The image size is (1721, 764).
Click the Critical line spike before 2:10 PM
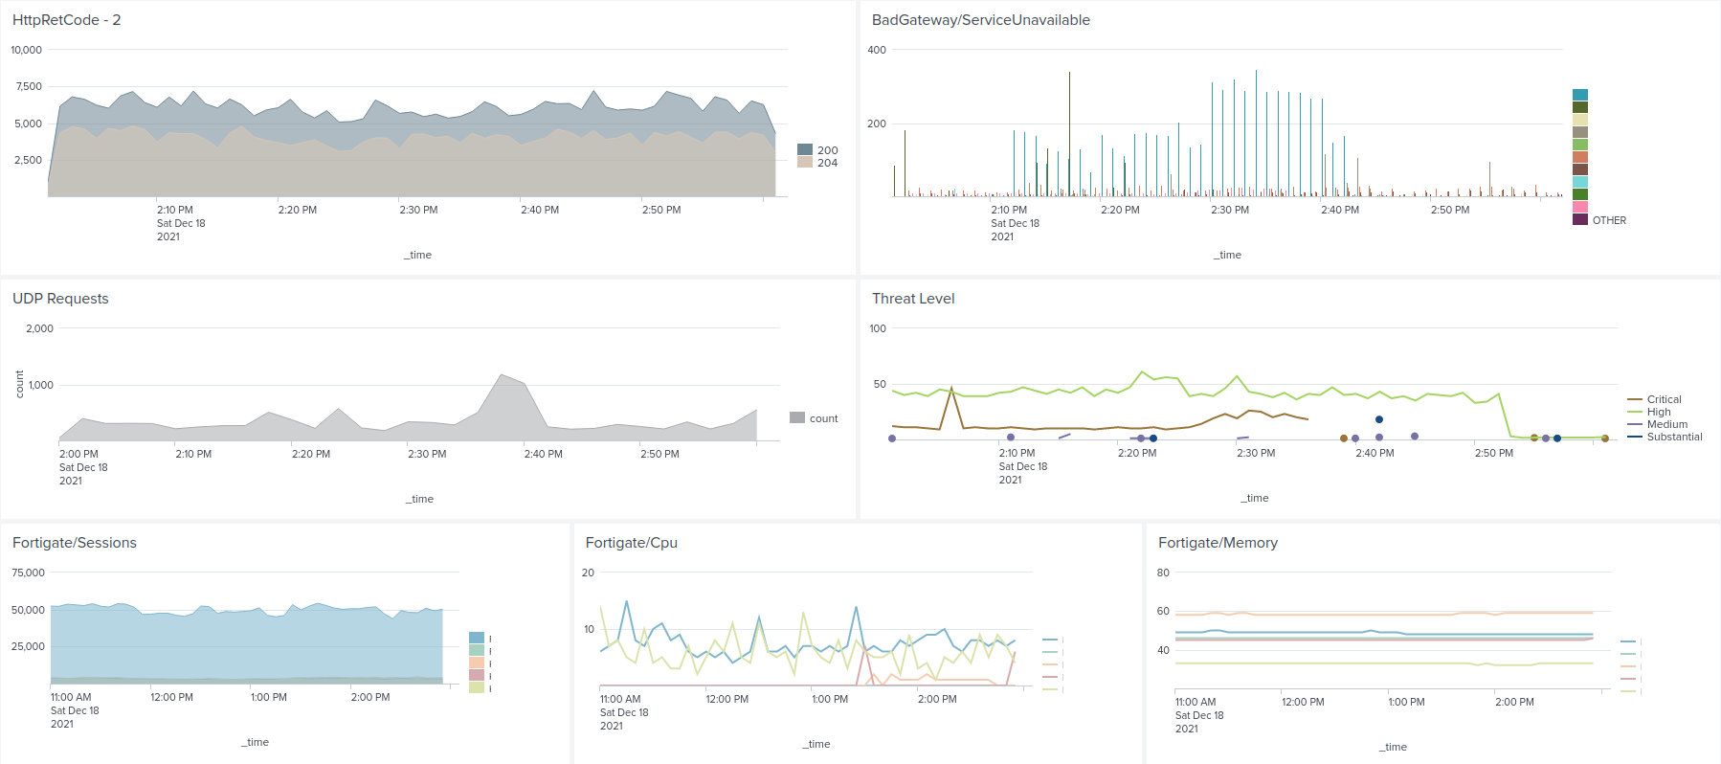click(950, 388)
